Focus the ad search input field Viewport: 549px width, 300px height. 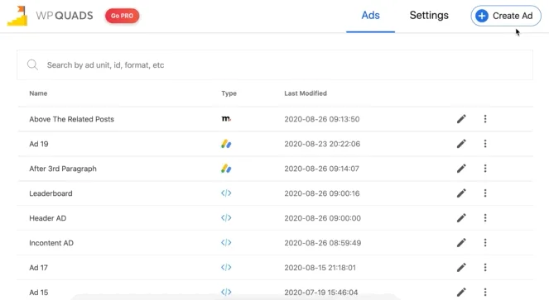coord(275,65)
